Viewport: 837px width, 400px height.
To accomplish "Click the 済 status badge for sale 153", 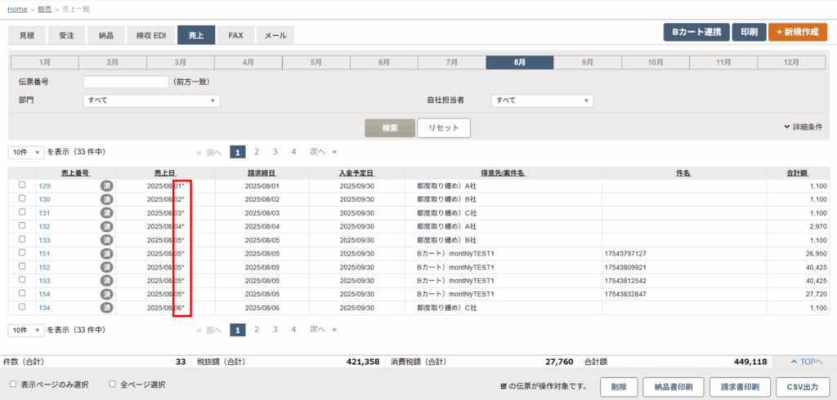I will pos(106,281).
